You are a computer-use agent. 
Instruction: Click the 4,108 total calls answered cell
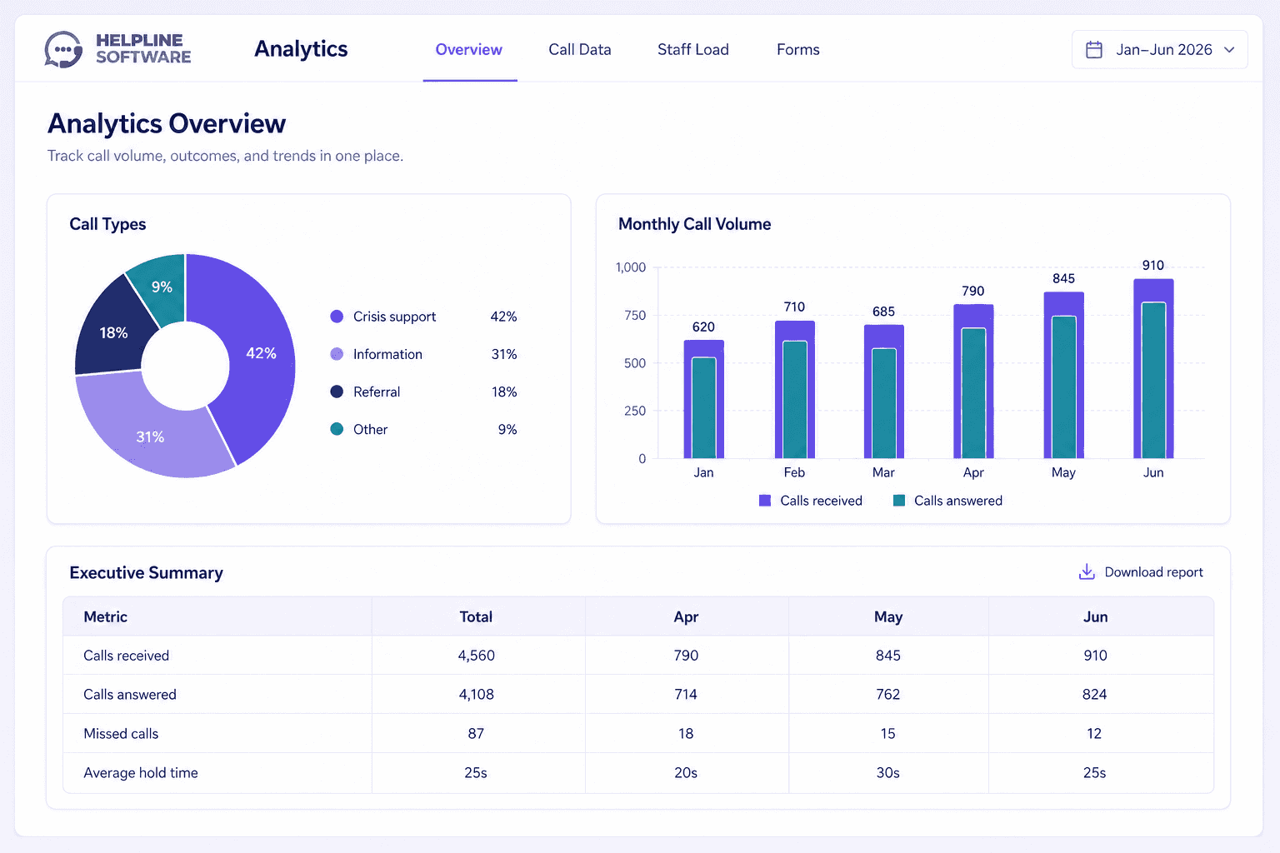[477, 695]
